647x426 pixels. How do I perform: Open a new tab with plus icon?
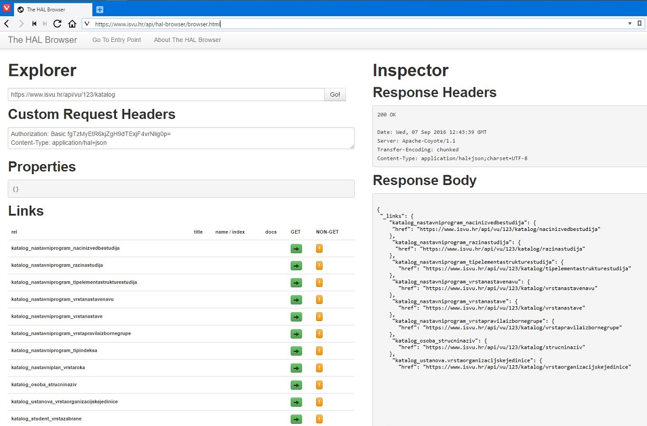[x=99, y=9]
